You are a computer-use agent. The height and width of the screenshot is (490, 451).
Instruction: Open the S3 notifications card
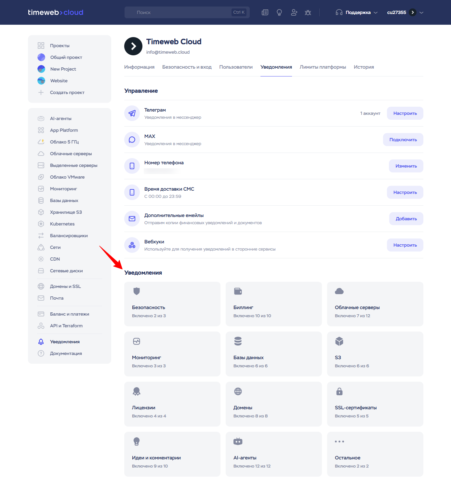point(375,354)
